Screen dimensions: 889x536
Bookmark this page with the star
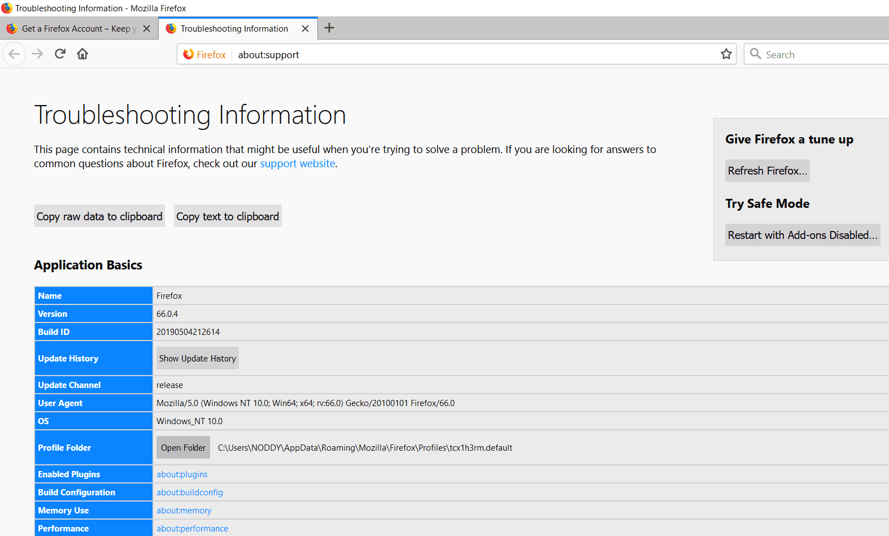(x=726, y=54)
